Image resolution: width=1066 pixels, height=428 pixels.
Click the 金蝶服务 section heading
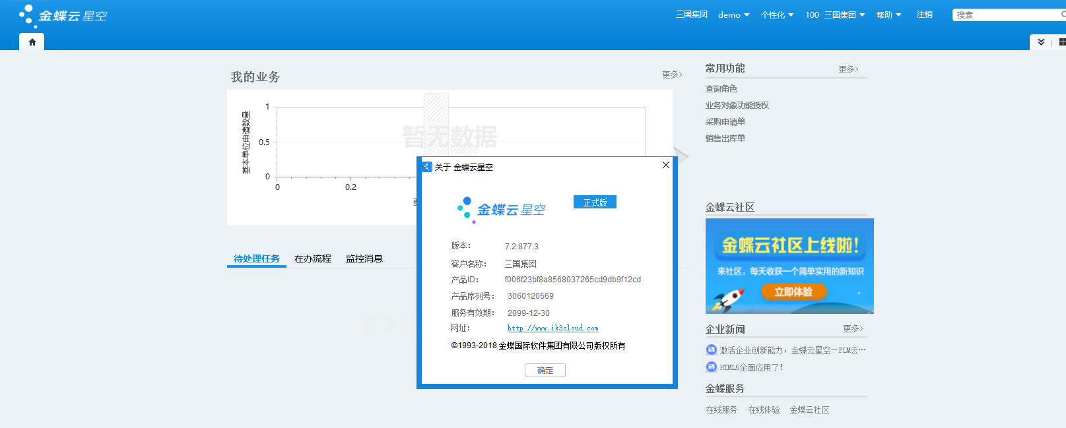coord(725,388)
